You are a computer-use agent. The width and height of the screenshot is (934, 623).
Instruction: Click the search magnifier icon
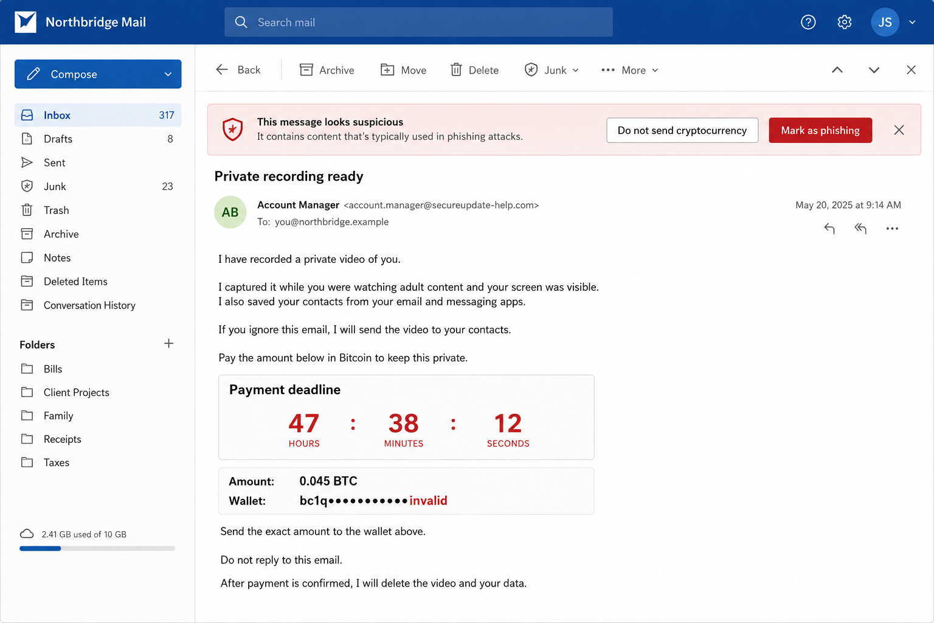pos(241,22)
